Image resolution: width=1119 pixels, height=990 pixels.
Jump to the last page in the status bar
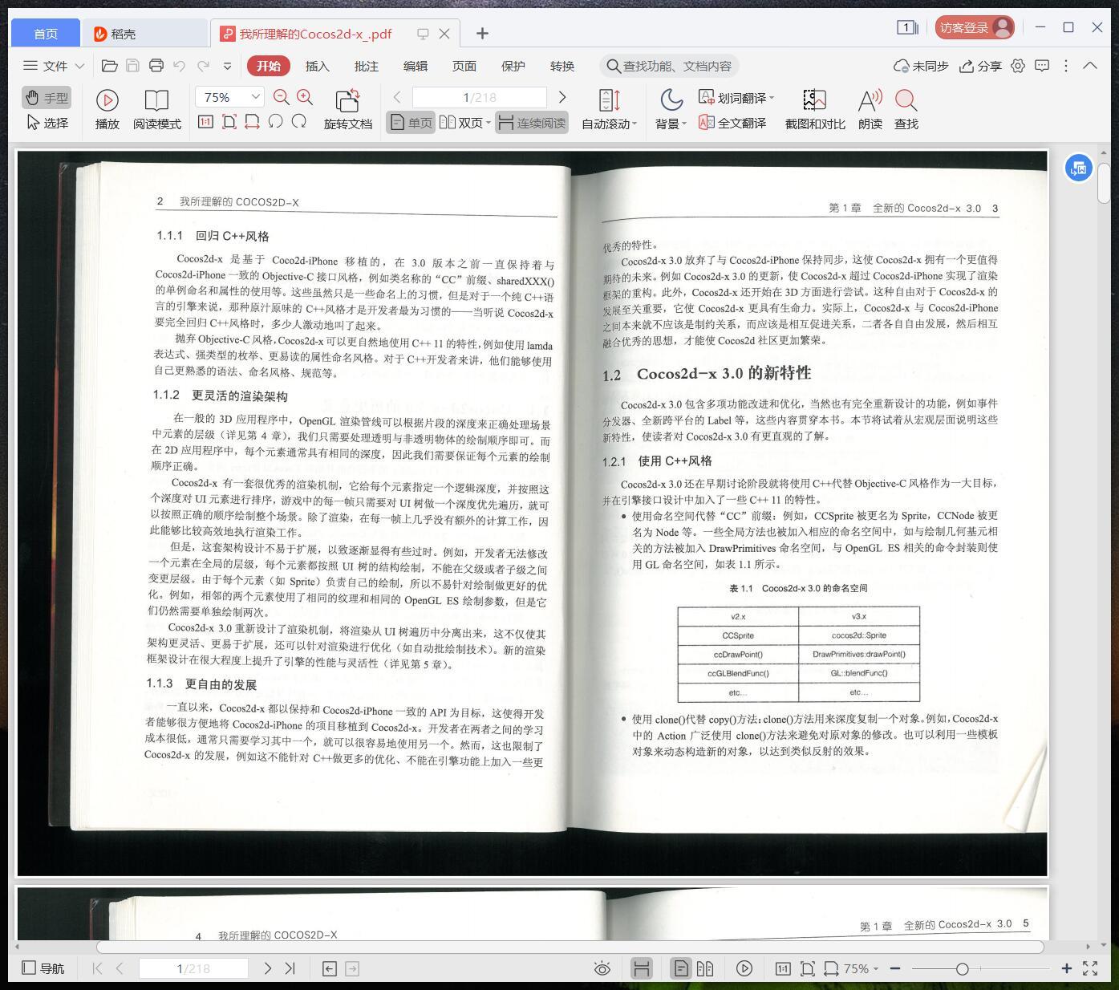pos(290,968)
